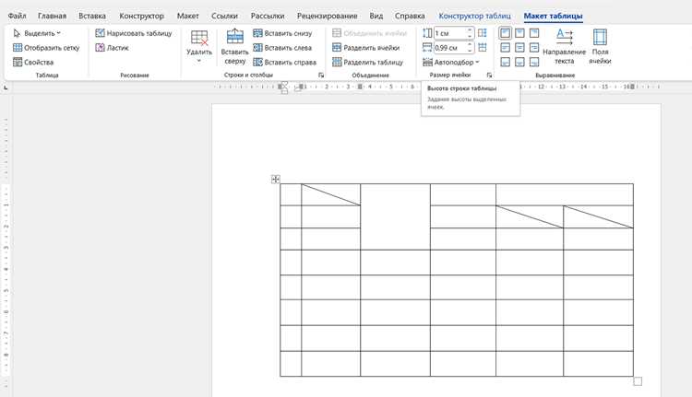Select Align Top Left icon
692x397 pixels.
pyautogui.click(x=506, y=33)
